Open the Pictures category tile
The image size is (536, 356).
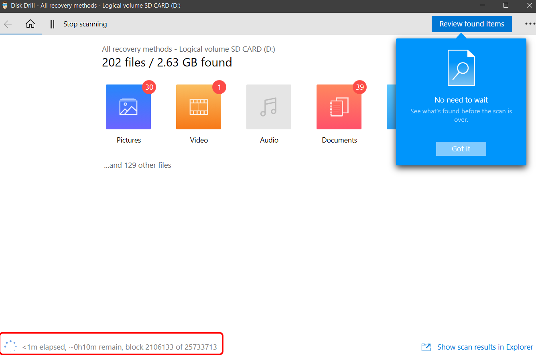(128, 107)
